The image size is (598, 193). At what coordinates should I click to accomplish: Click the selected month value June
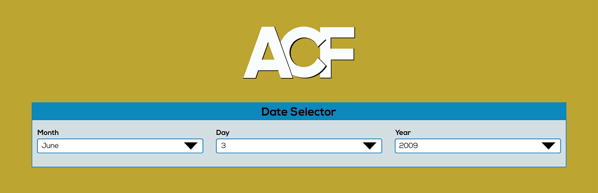pyautogui.click(x=50, y=146)
